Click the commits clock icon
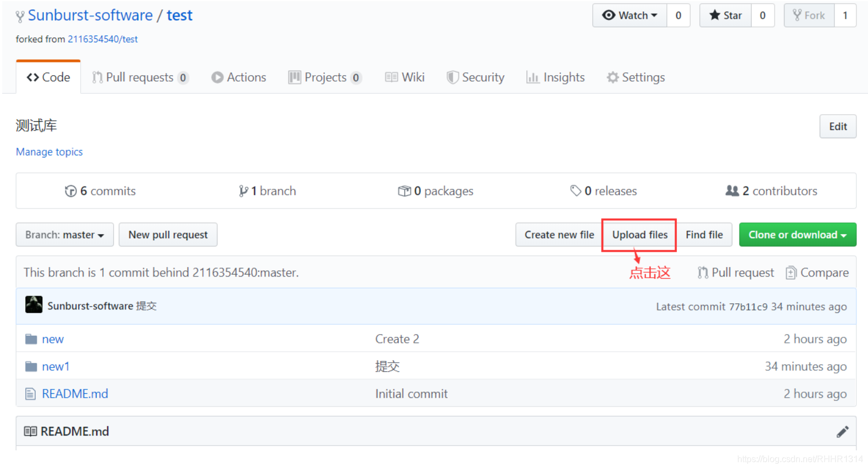Screen dimensions: 868x469 (x=71, y=191)
